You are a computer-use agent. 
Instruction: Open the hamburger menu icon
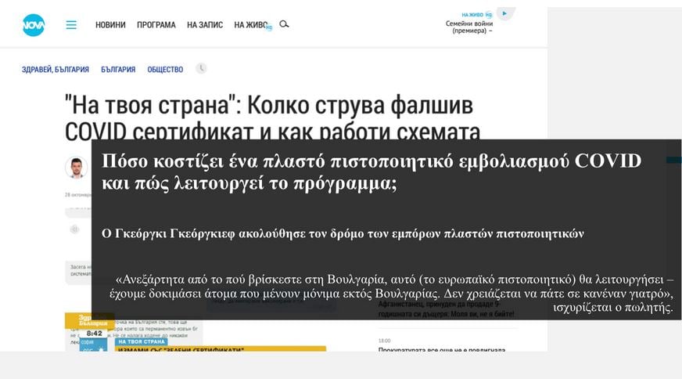(71, 25)
